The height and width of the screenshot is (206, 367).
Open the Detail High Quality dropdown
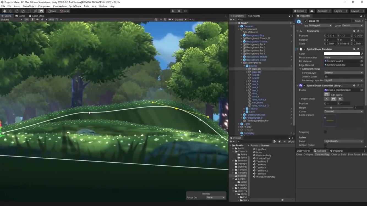343,141
